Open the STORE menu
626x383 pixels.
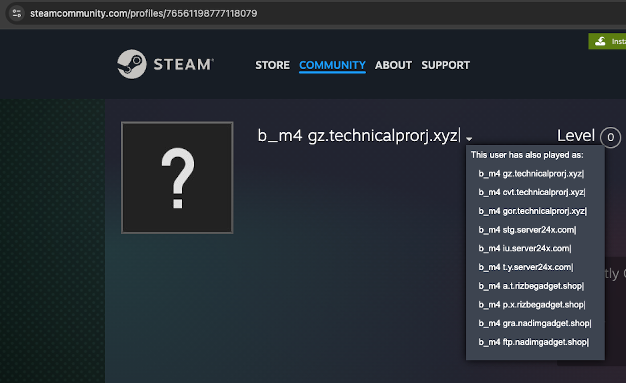point(272,65)
